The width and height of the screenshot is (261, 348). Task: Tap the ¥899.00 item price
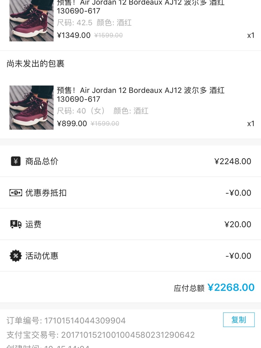(72, 124)
